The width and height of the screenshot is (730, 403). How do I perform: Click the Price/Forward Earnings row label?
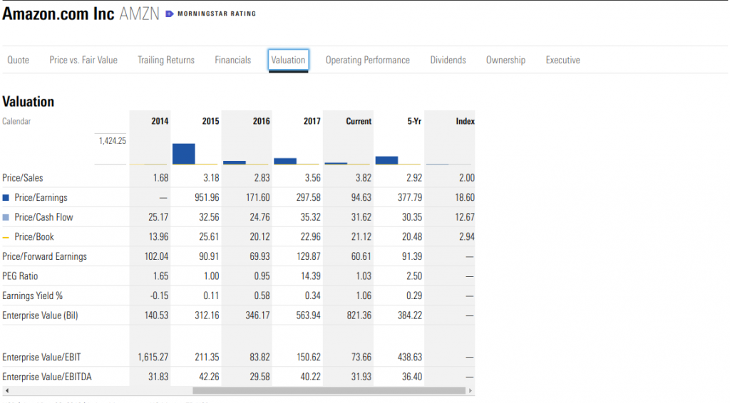click(x=45, y=256)
